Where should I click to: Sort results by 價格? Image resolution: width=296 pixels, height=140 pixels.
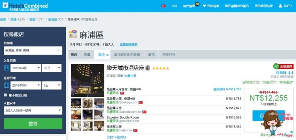pyautogui.click(x=151, y=55)
